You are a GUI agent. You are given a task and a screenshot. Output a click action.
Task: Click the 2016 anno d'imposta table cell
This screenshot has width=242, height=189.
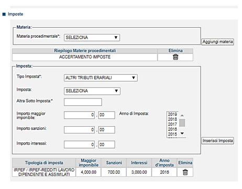[164, 172]
